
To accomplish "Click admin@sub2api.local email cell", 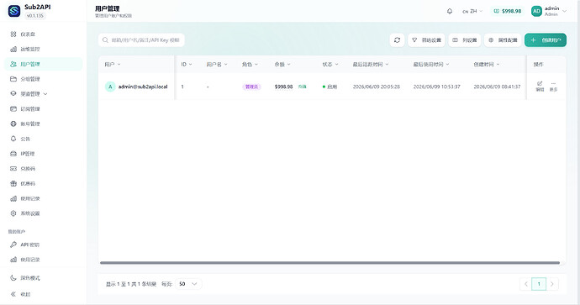I will coord(143,87).
